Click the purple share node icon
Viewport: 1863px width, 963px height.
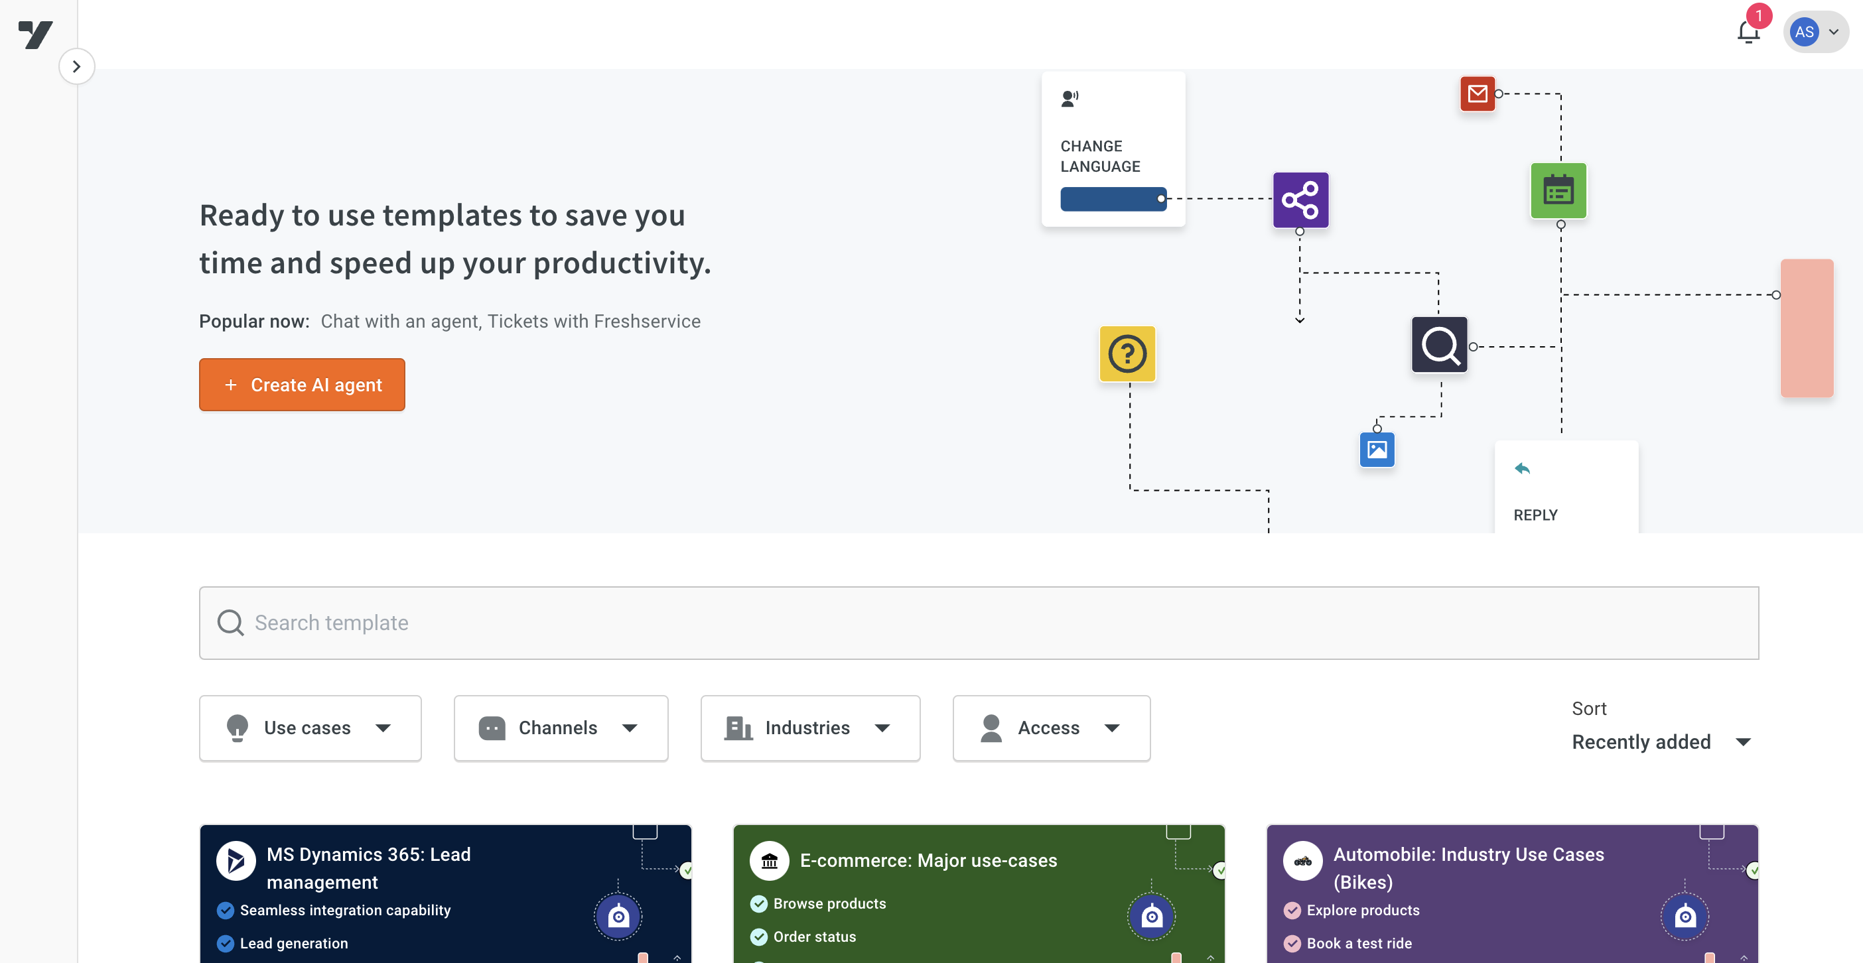point(1300,200)
